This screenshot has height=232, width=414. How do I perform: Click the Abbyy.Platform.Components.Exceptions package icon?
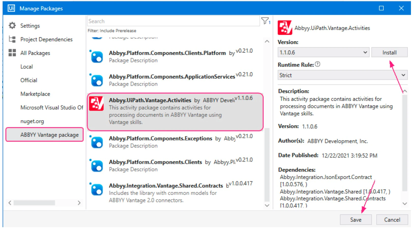pyautogui.click(x=97, y=142)
